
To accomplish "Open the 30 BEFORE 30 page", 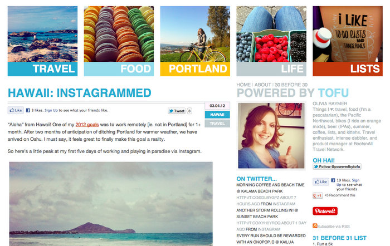I will pos(291,85).
